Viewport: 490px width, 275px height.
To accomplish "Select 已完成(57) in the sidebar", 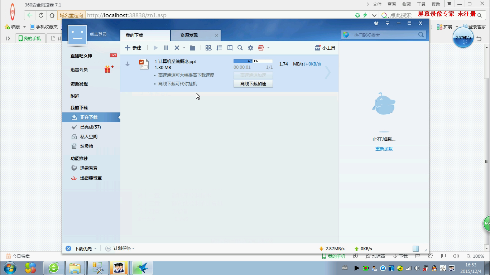I will coord(91,127).
